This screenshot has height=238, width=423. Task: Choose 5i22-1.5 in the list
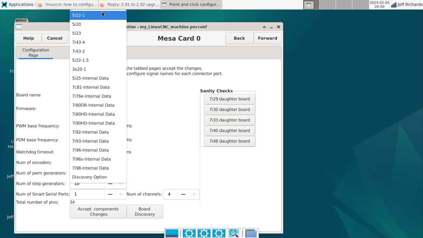(x=98, y=60)
